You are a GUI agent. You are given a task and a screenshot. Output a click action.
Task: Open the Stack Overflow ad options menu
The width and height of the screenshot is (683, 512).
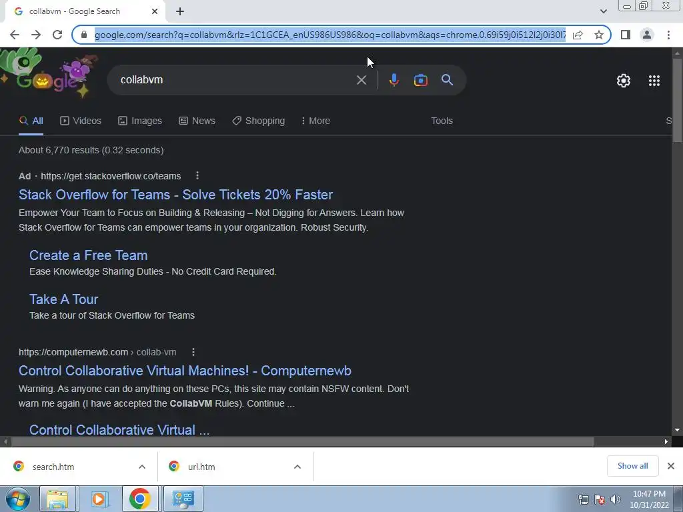tap(197, 175)
